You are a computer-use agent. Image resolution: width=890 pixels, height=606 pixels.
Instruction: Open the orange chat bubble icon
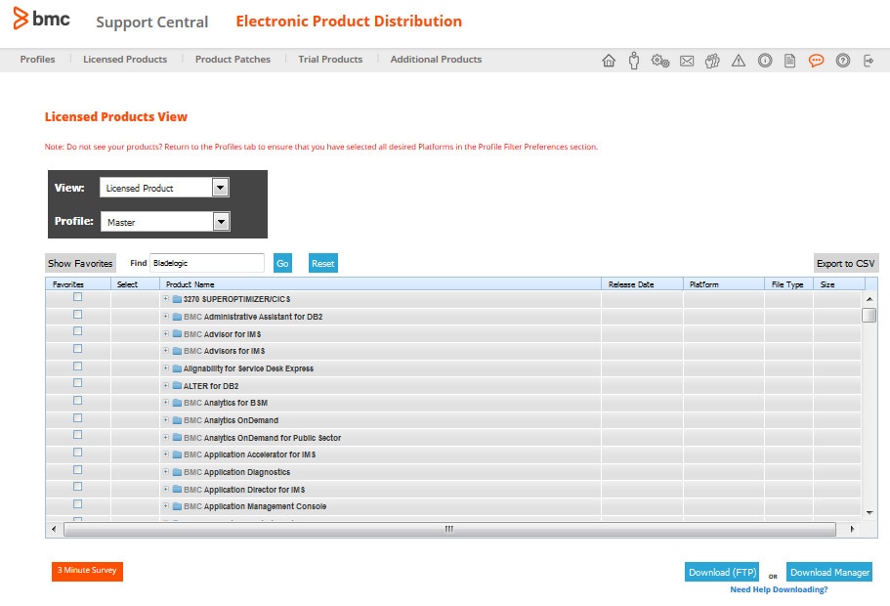pos(817,61)
